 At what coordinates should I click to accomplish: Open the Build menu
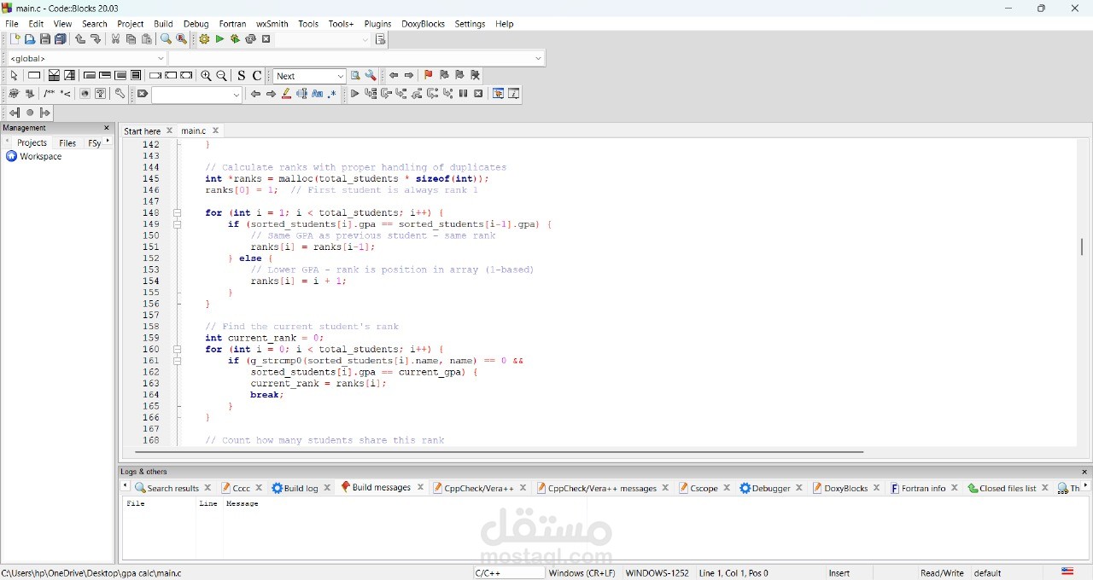point(163,24)
